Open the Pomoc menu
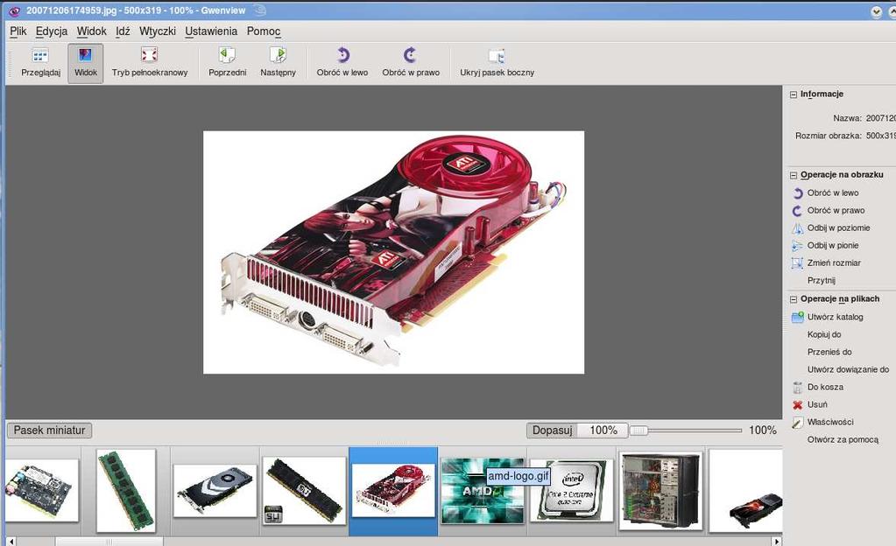The width and height of the screenshot is (896, 546). point(264,31)
